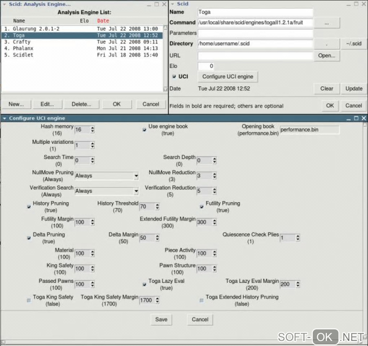Adjust the Hash memory spinner
The height and width of the screenshot is (346, 368).
85,129
